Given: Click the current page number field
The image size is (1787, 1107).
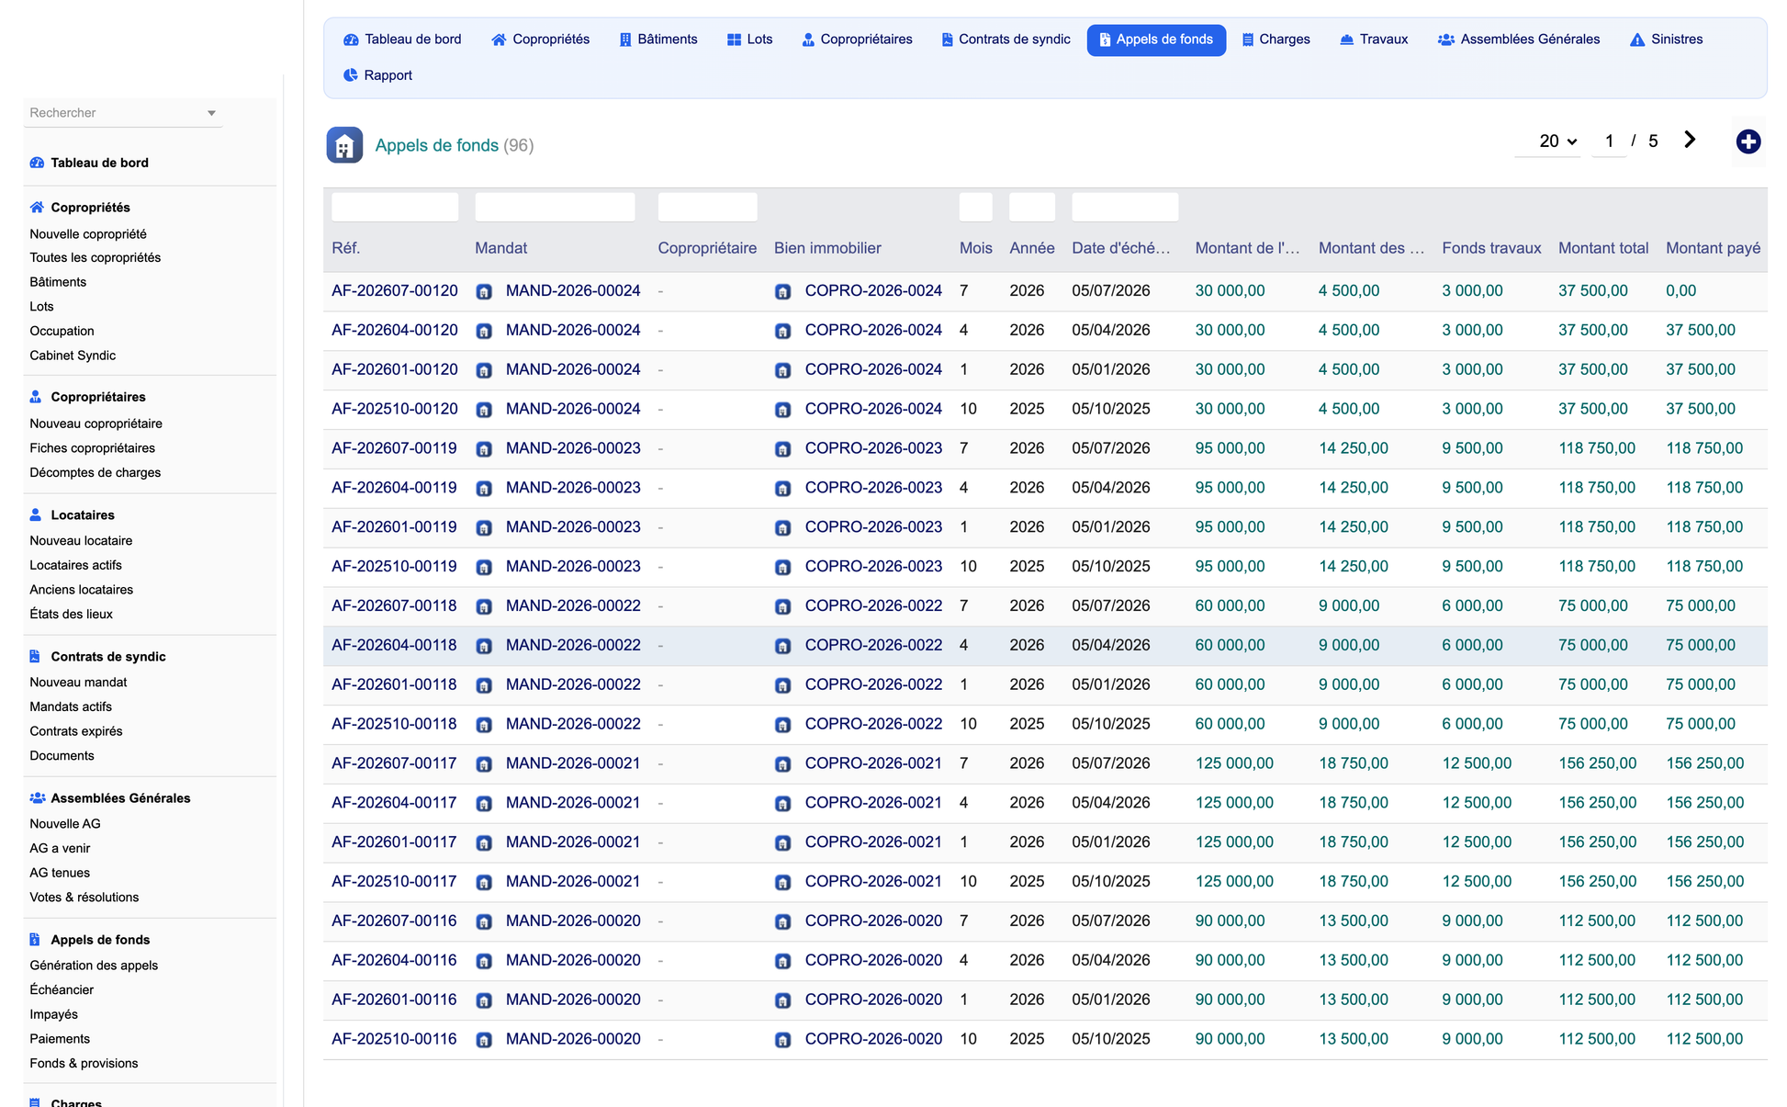Looking at the screenshot, I should pyautogui.click(x=1609, y=141).
